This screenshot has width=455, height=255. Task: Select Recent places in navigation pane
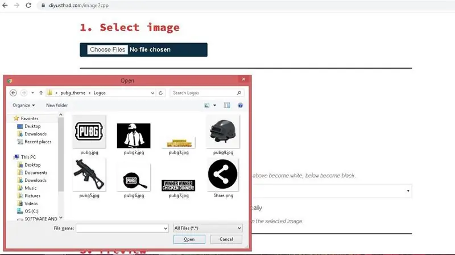pos(38,142)
